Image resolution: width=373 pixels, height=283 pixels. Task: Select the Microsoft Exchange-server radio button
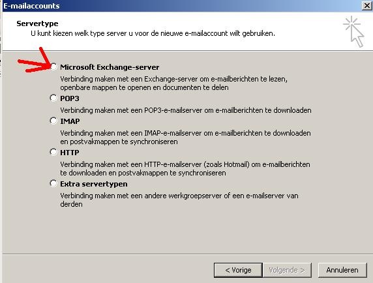pyautogui.click(x=53, y=67)
